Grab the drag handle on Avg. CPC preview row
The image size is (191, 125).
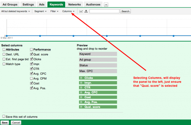pos(81,92)
